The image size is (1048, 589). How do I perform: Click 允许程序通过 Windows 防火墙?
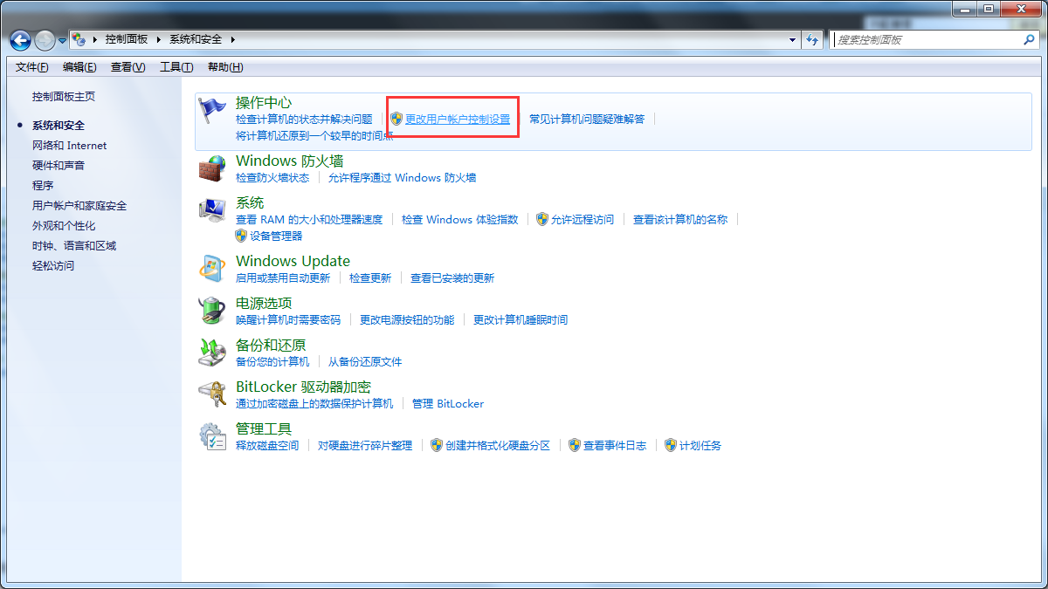click(403, 178)
